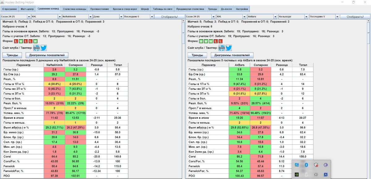
Task: Select Сравнение команд tab
Action: (48, 9)
